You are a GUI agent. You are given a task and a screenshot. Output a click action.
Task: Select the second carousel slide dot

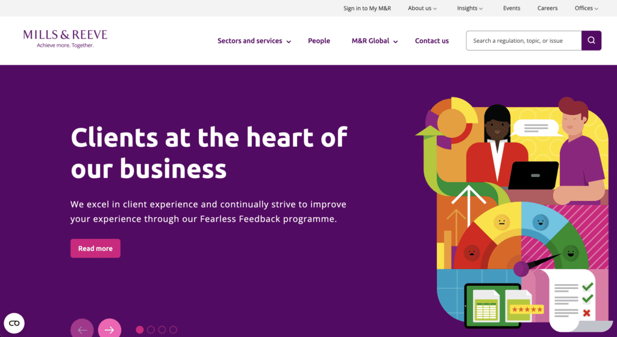click(x=151, y=330)
